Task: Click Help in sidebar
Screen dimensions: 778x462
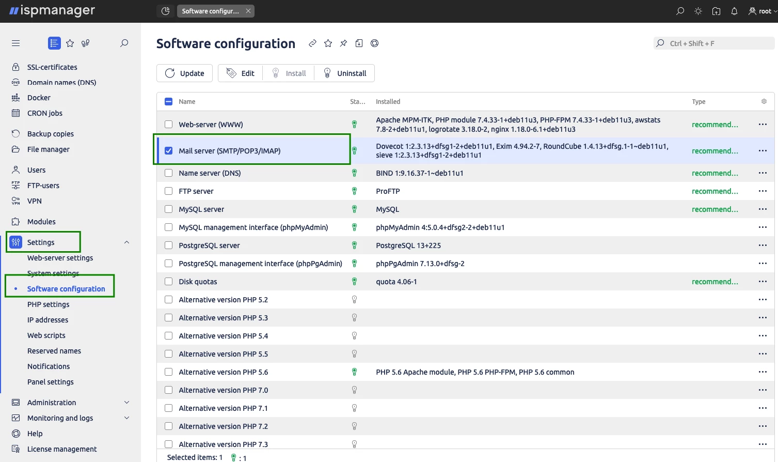Action: tap(35, 434)
